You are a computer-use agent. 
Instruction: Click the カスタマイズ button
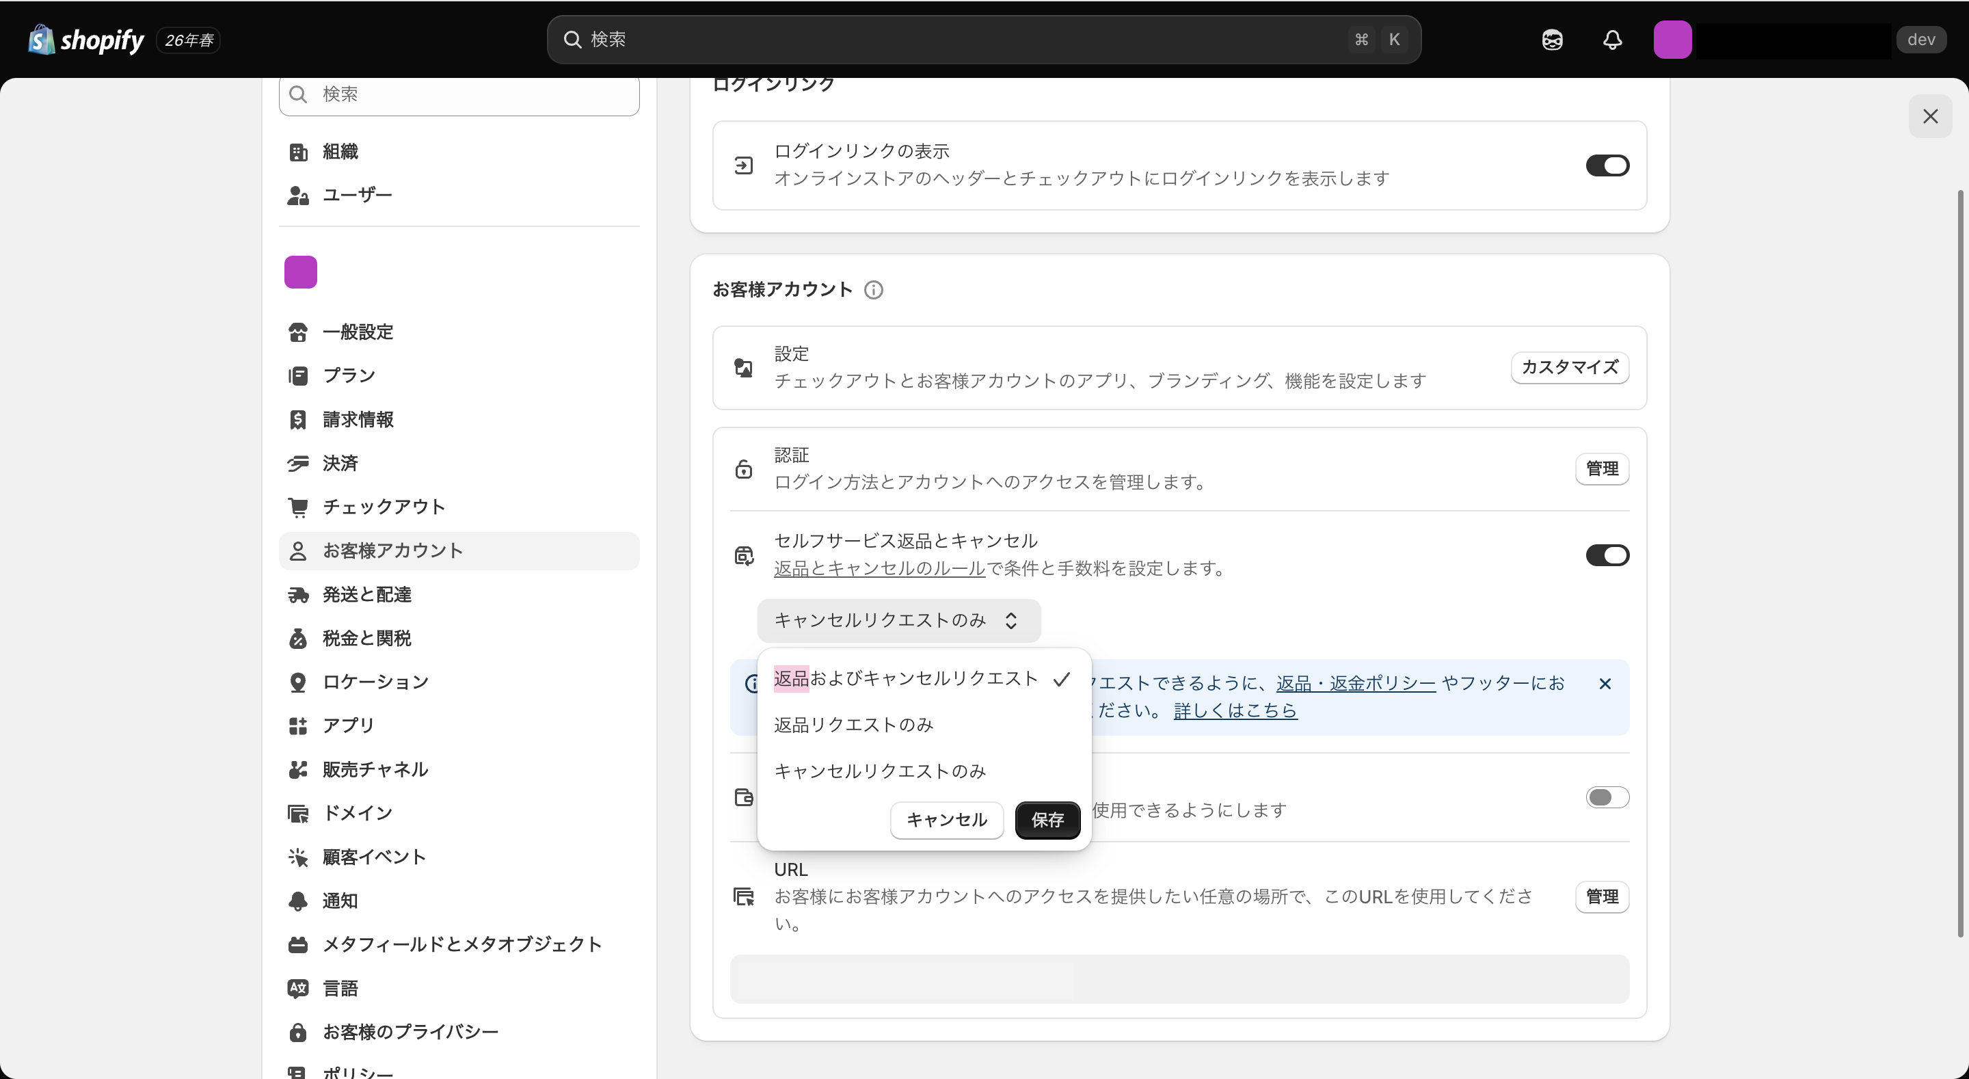tap(1569, 367)
